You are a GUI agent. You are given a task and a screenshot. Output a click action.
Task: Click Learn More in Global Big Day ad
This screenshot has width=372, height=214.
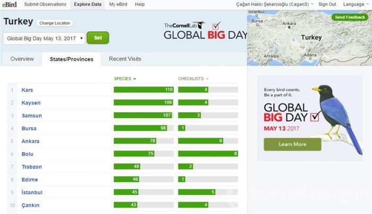pyautogui.click(x=292, y=144)
